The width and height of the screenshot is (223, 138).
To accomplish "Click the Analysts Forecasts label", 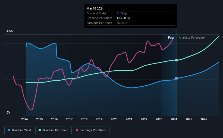I will [192, 37].
